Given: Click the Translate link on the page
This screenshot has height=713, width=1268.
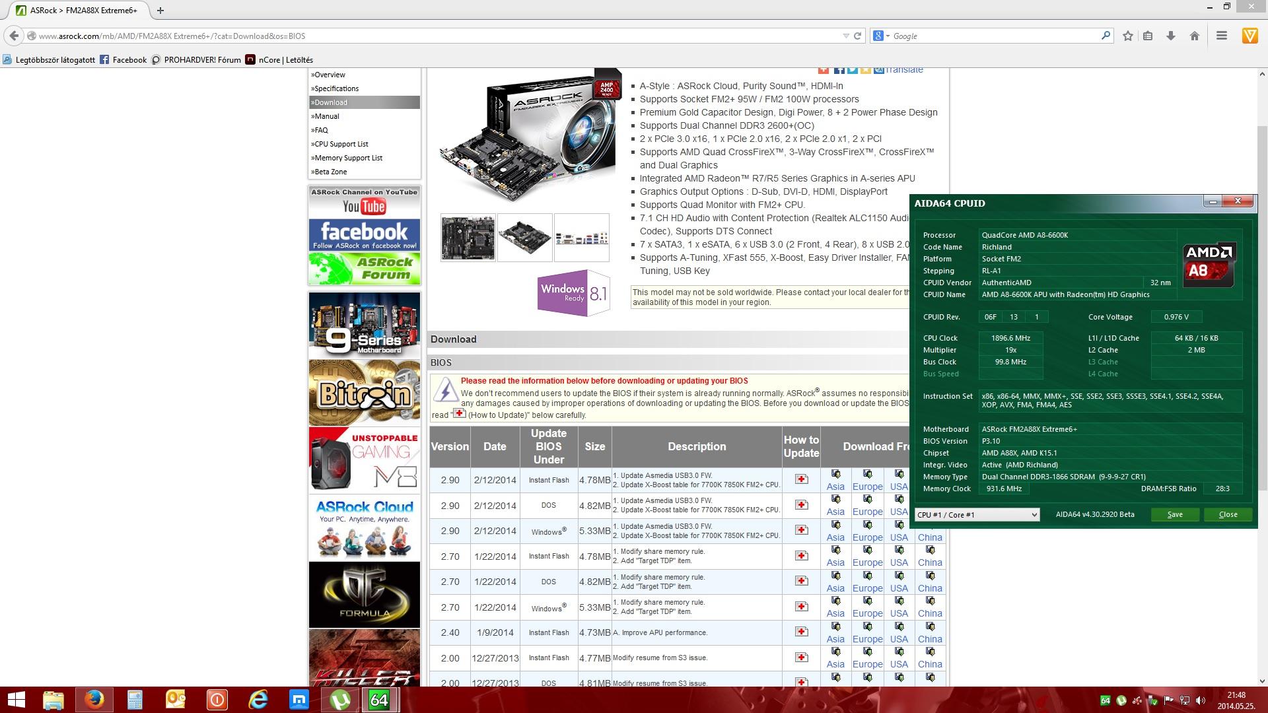Looking at the screenshot, I should pos(904,69).
